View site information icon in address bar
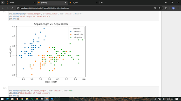The height and width of the screenshot is (101, 181). coord(18,8)
